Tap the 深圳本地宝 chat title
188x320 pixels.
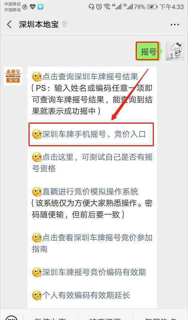(x=39, y=25)
